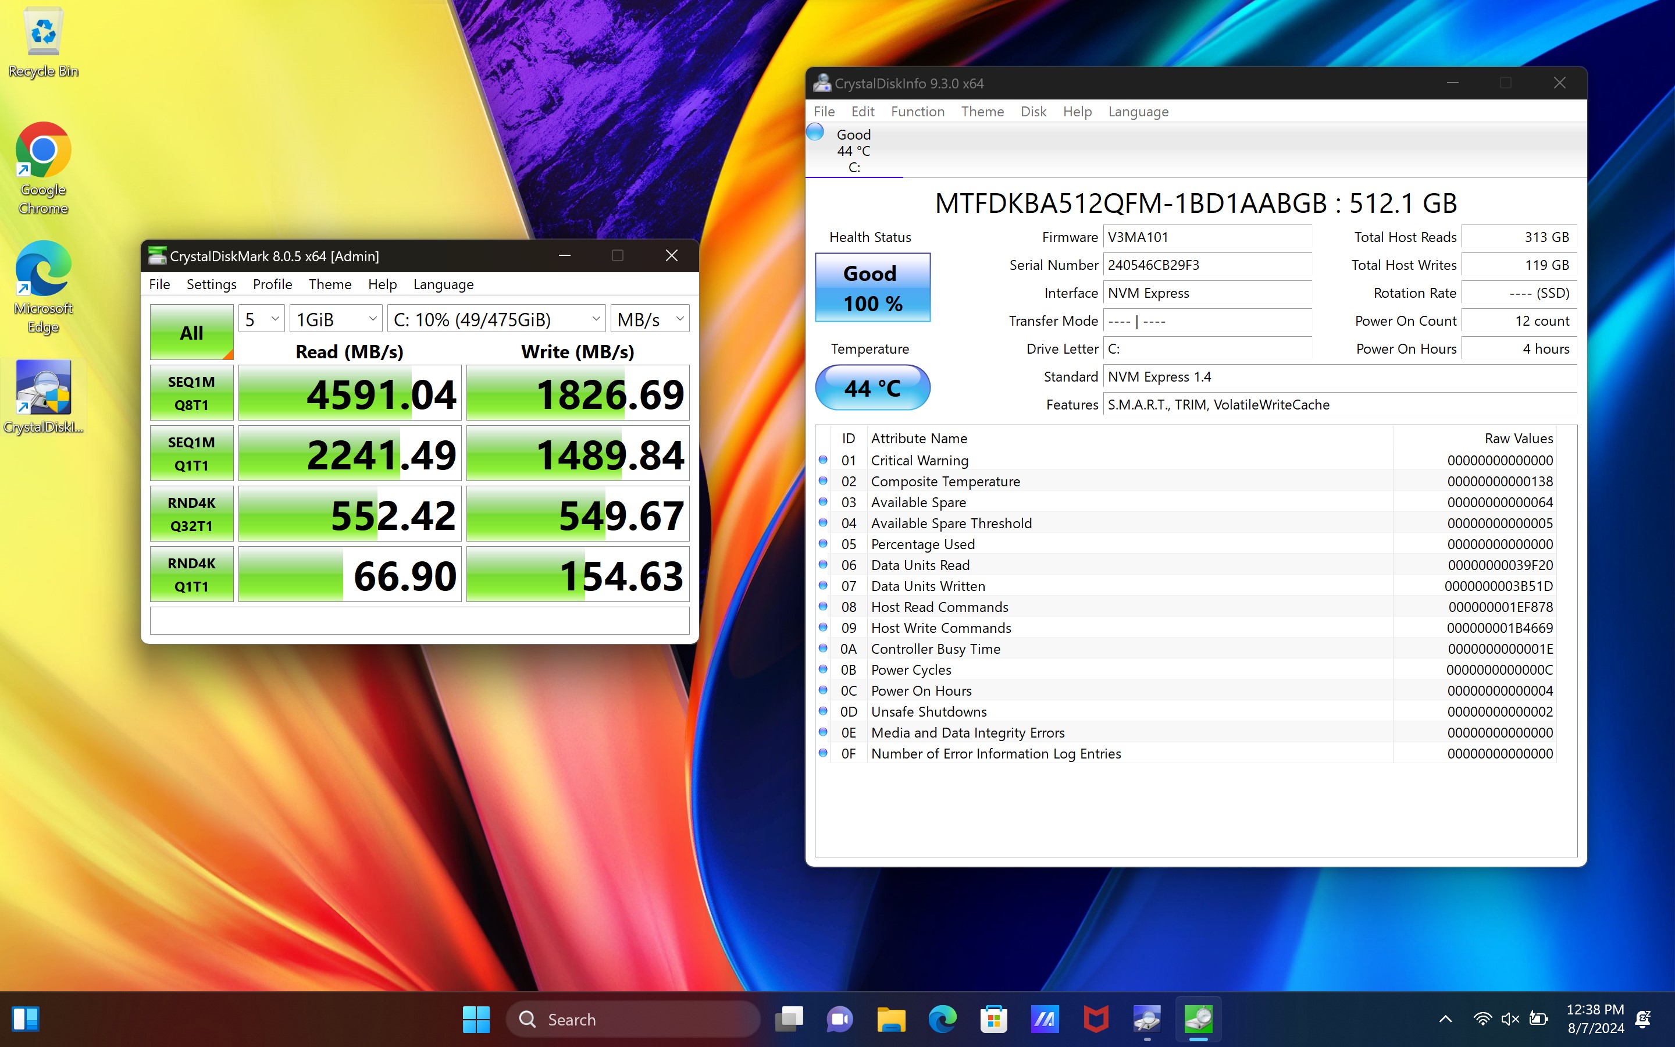
Task: Select the test queue size dropdown showing 5
Action: click(258, 318)
